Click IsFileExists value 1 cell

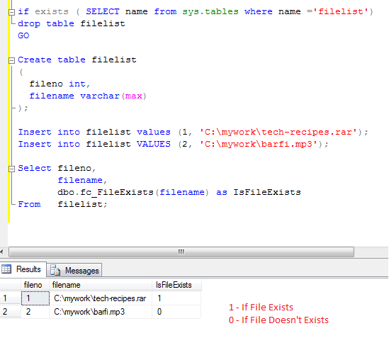(176, 298)
